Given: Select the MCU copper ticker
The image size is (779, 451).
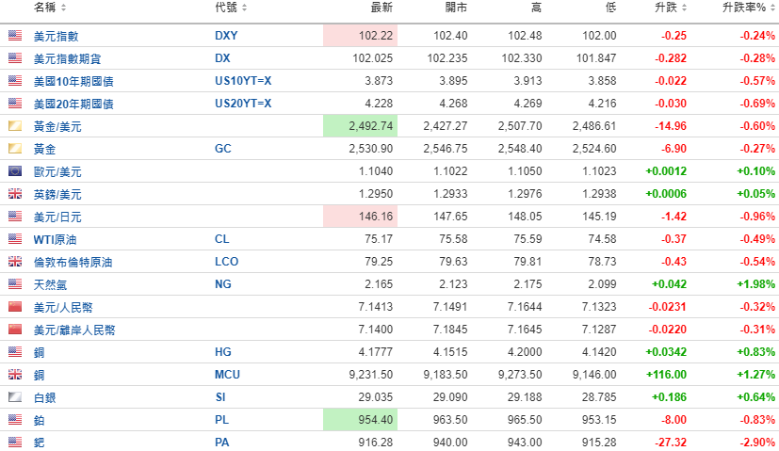Looking at the screenshot, I should pos(227,375).
